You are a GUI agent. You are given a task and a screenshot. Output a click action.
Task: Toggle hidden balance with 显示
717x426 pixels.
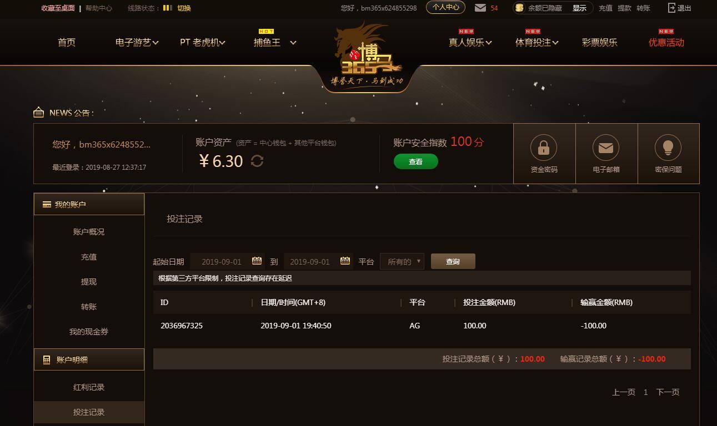579,8
